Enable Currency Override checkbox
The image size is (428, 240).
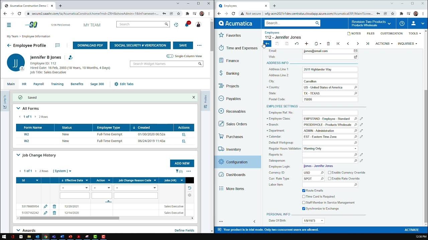point(330,173)
